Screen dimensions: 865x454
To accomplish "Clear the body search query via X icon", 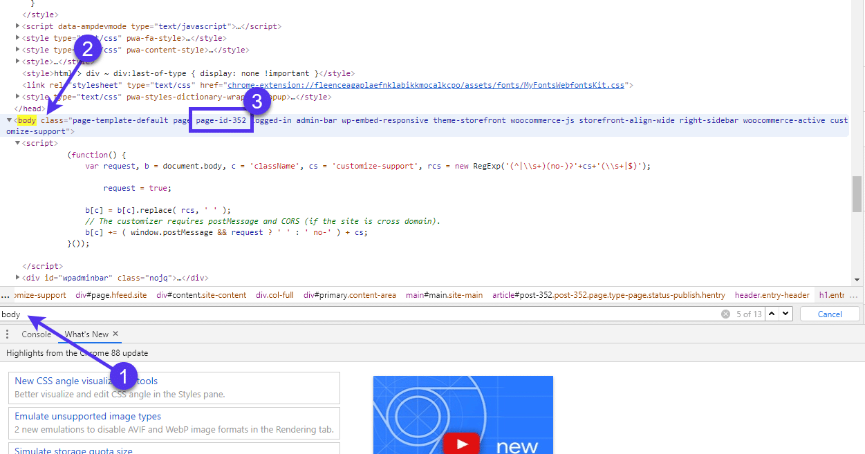I will tap(725, 314).
